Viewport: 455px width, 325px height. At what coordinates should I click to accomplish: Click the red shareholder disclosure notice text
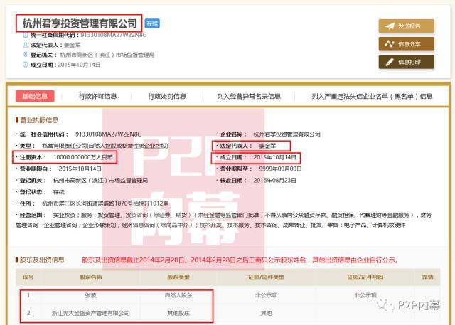click(240, 260)
